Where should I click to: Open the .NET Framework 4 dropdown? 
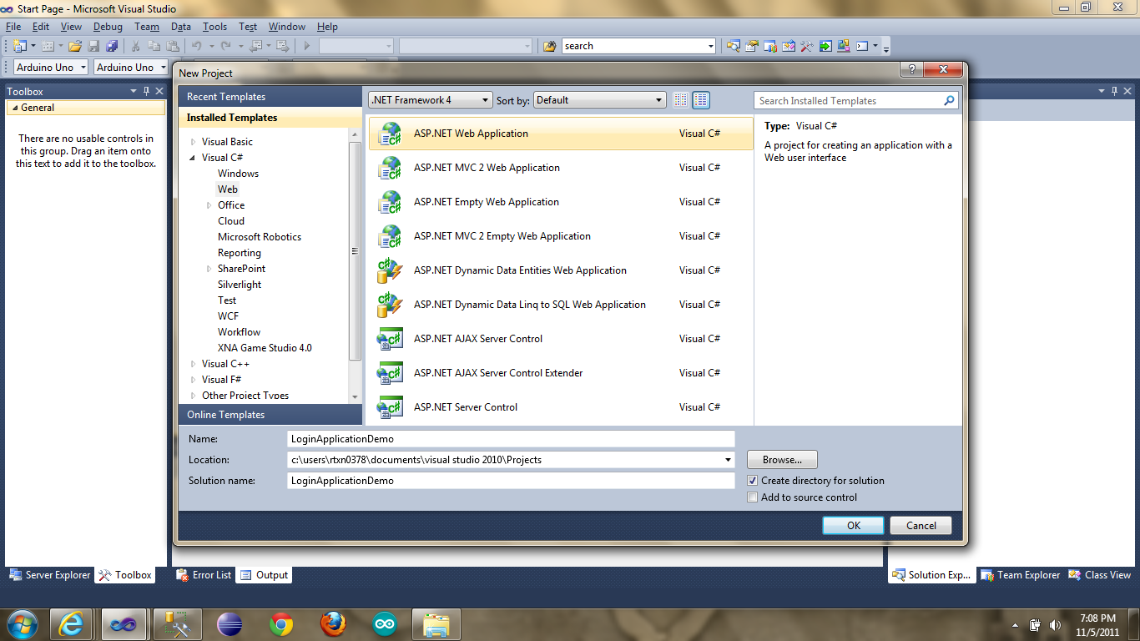pos(484,99)
